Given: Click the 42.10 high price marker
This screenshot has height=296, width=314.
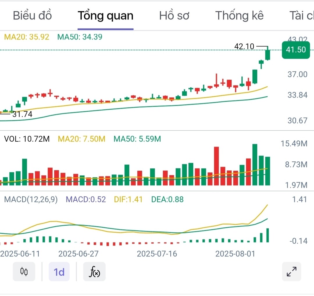Looking at the screenshot, I should tap(244, 46).
